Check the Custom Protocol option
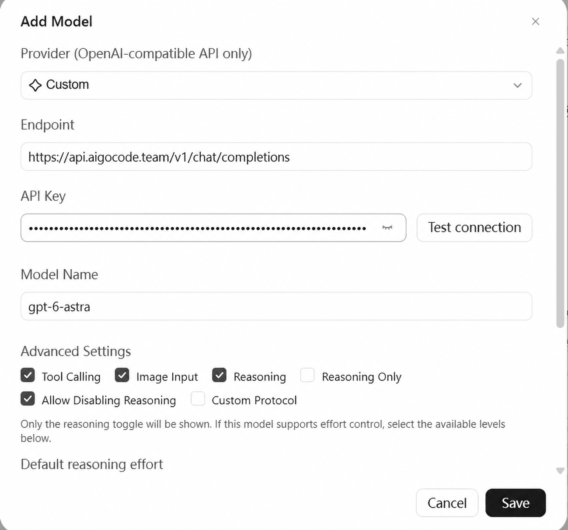The width and height of the screenshot is (568, 530). click(x=198, y=399)
